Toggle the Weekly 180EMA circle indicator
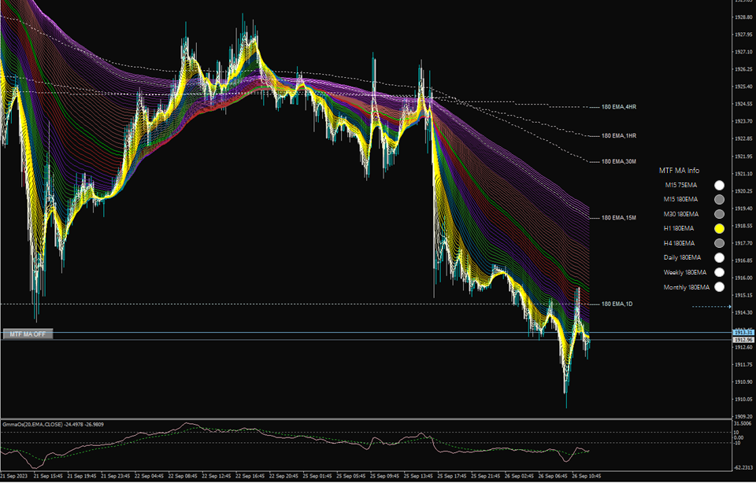The image size is (756, 483). coord(719,272)
